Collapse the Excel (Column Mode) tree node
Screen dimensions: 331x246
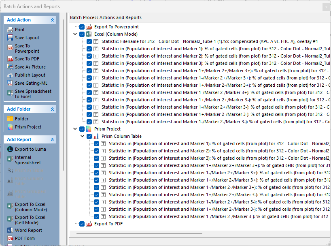click(75, 34)
